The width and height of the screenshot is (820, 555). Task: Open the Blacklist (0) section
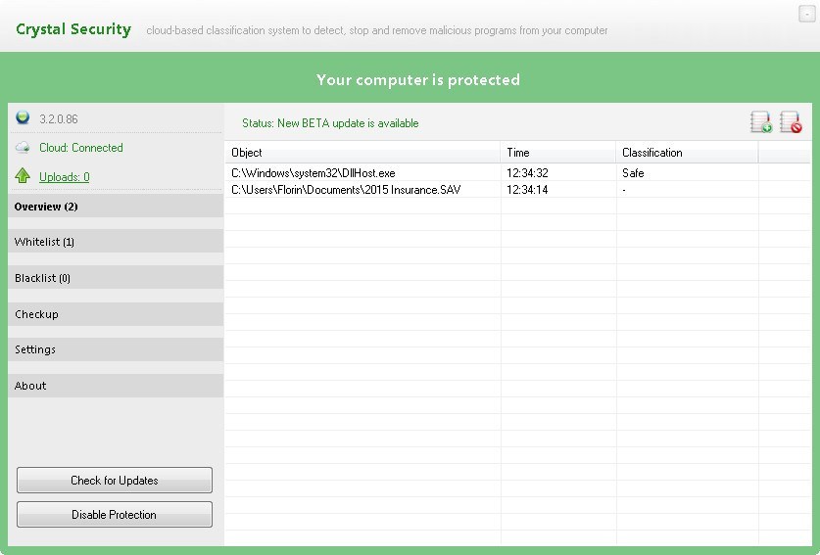tap(116, 278)
